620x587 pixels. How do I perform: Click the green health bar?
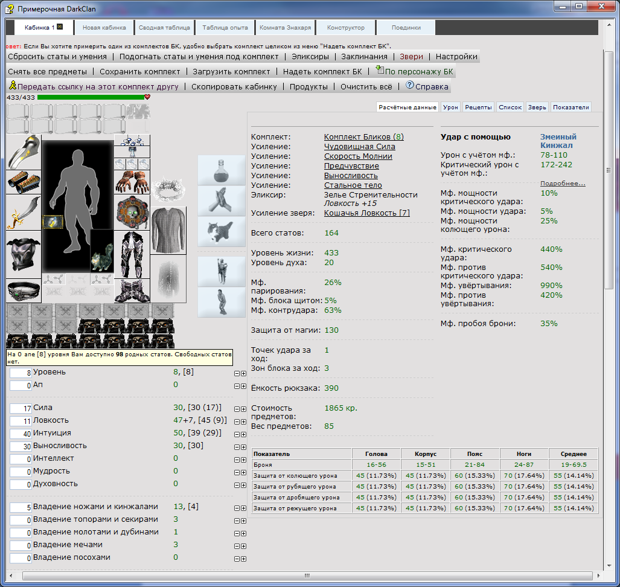(91, 97)
